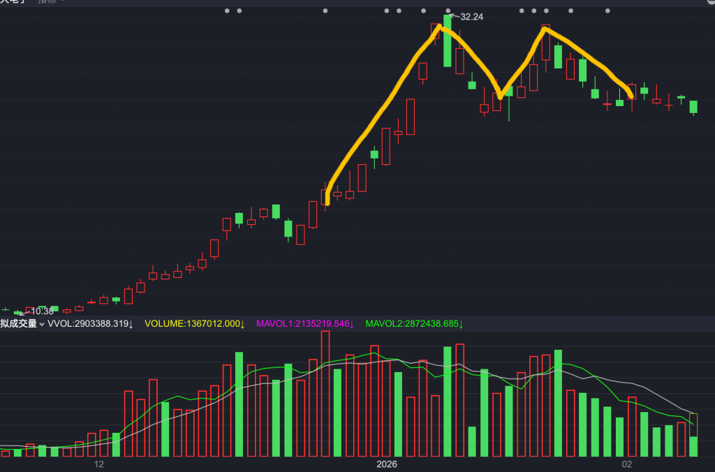Click the 32.24 high price label
Viewport: 715px width, 472px height.
click(x=471, y=17)
